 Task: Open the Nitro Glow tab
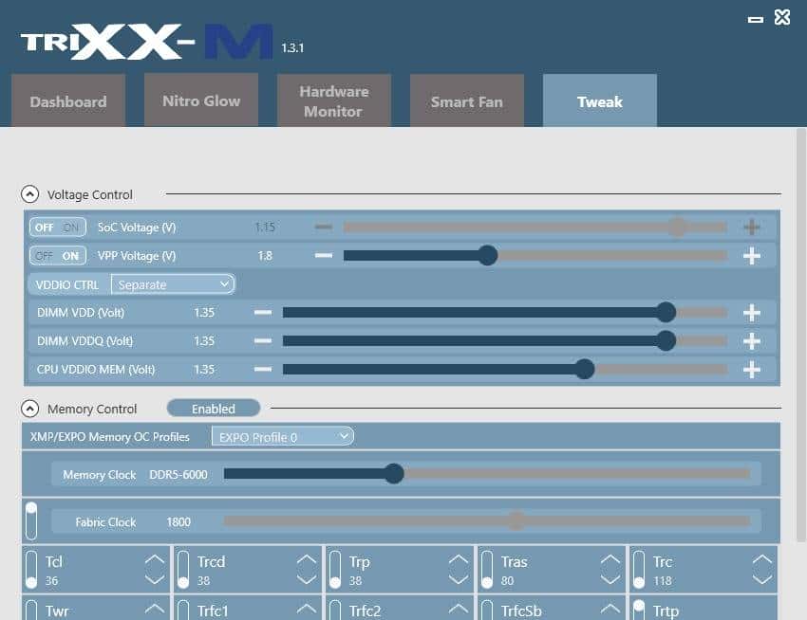[201, 100]
